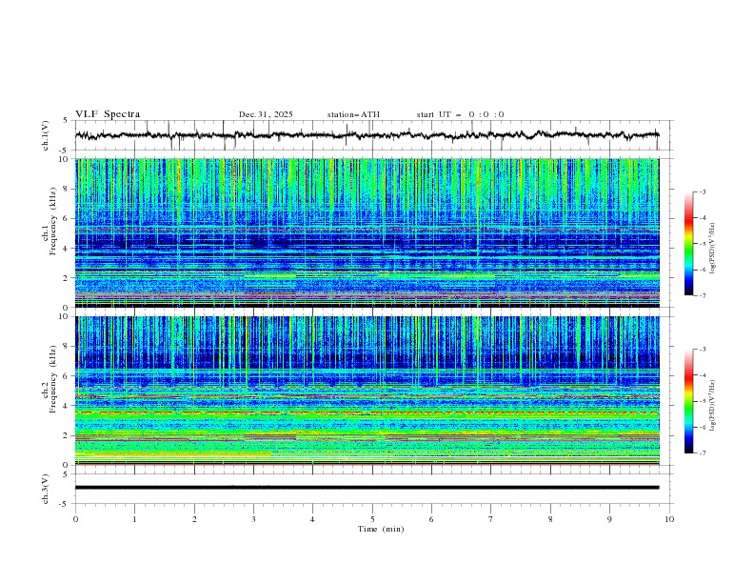Click the '-3' value on the upper colorbar
Screen dimensions: 754x583
click(702, 191)
